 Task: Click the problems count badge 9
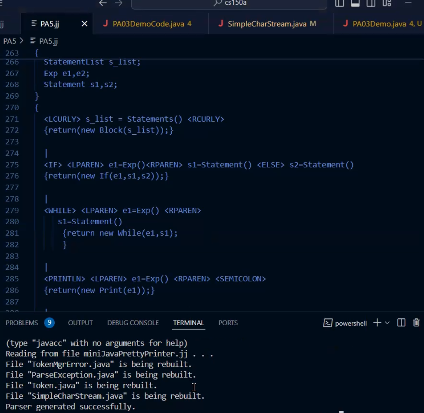point(49,323)
